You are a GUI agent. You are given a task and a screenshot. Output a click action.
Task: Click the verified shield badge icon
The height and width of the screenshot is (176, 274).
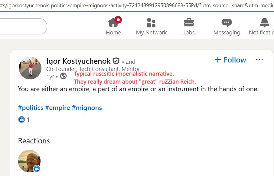pos(116,61)
